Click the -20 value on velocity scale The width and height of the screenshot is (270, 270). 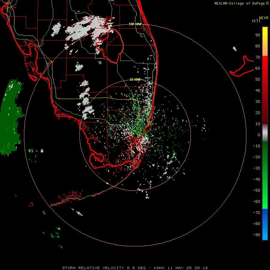point(256,157)
